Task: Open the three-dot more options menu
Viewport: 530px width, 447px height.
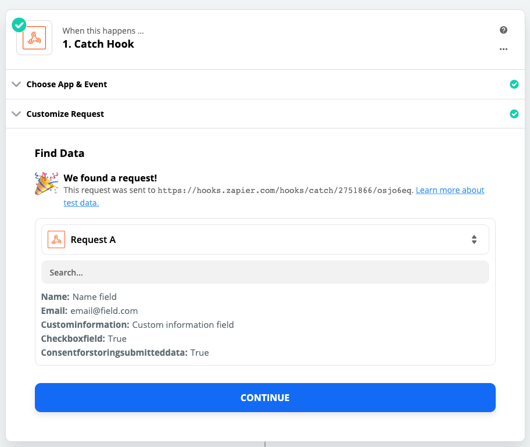Action: tap(503, 49)
